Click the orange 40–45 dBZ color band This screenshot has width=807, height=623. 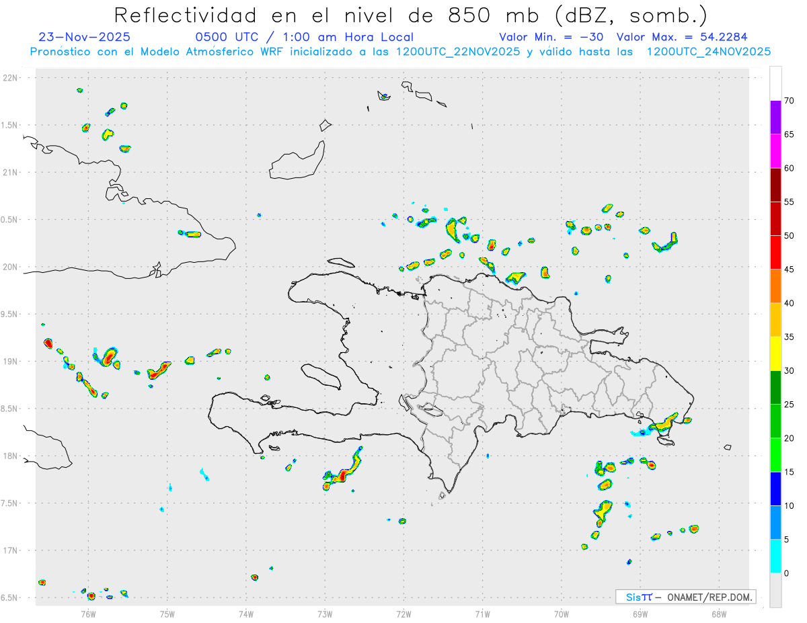click(775, 286)
